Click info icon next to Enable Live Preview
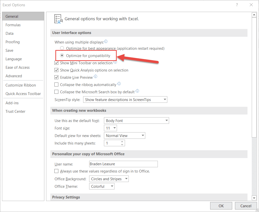259x212 pixels. tap(95, 76)
